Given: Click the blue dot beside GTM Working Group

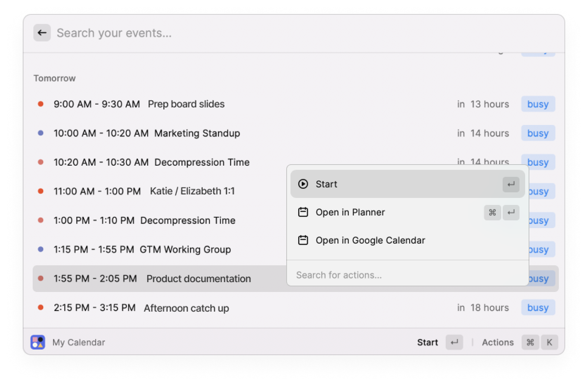Looking at the screenshot, I should pyautogui.click(x=41, y=249).
